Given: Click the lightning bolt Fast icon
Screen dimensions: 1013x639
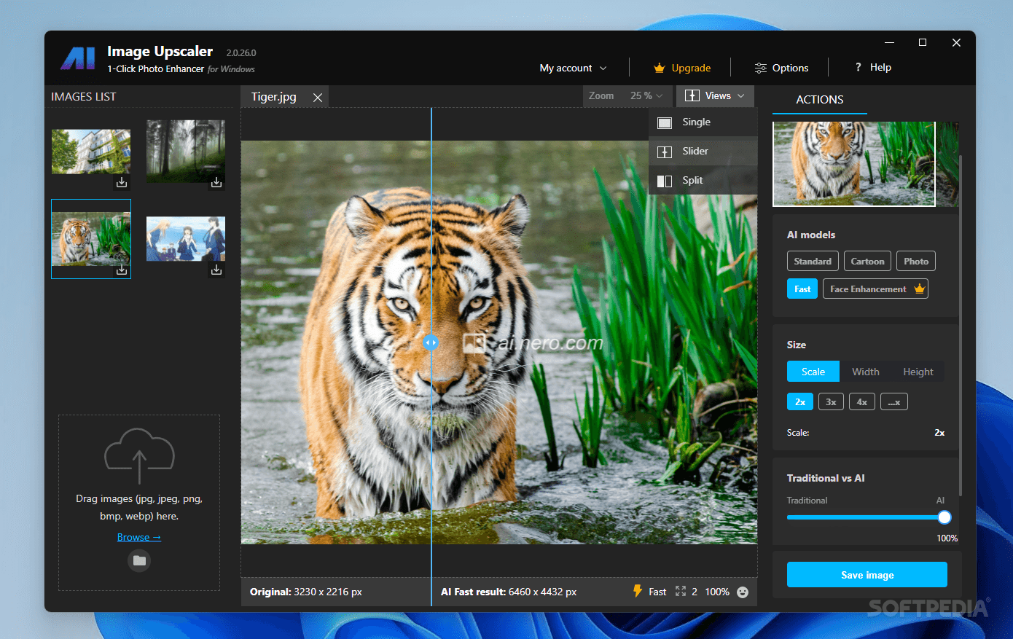Looking at the screenshot, I should tap(638, 591).
